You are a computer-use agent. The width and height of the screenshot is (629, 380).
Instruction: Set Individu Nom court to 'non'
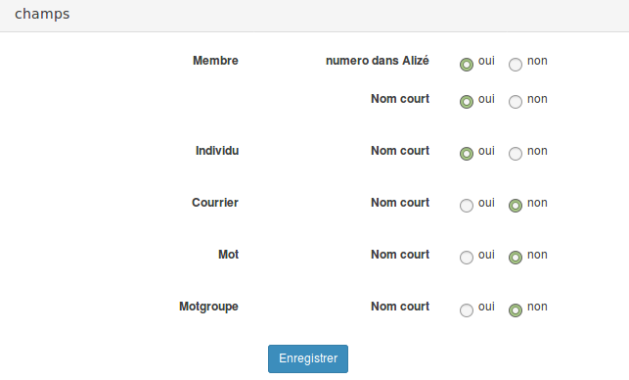pyautogui.click(x=516, y=154)
